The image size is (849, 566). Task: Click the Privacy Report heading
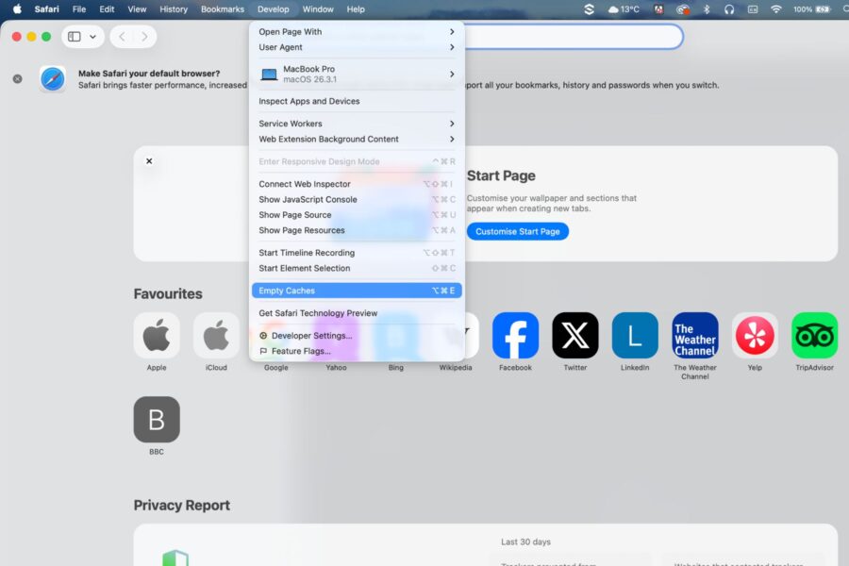click(x=182, y=505)
